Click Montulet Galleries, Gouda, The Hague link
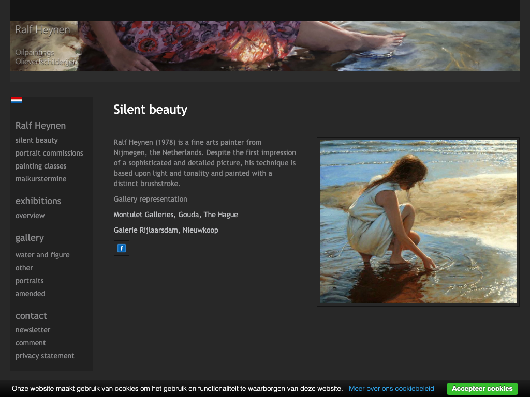Image resolution: width=530 pixels, height=397 pixels. pyautogui.click(x=176, y=215)
